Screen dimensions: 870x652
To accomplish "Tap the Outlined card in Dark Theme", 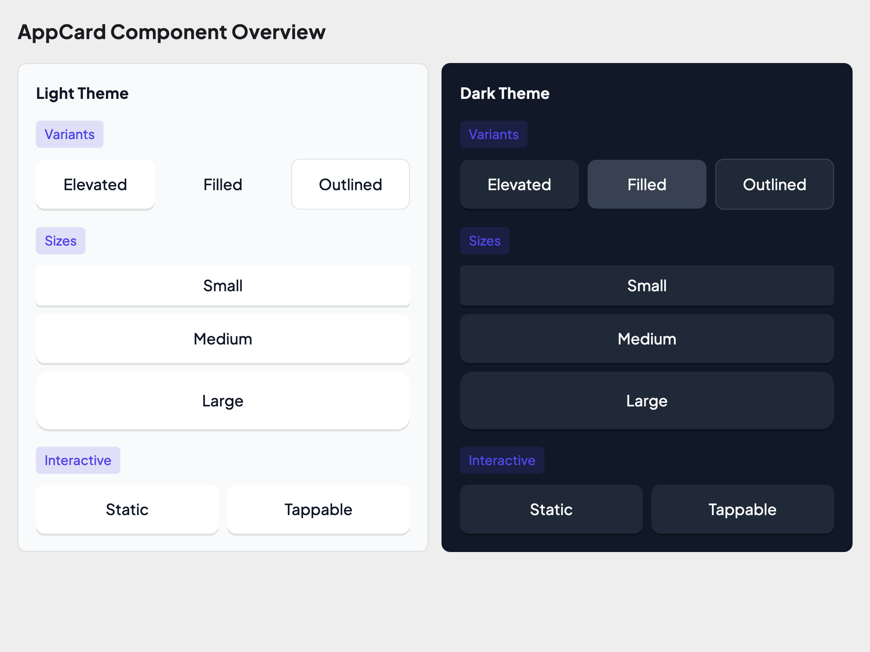I will pos(774,184).
